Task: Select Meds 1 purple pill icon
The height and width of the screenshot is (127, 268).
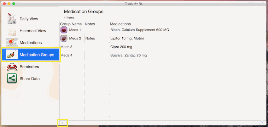Action: (64, 30)
